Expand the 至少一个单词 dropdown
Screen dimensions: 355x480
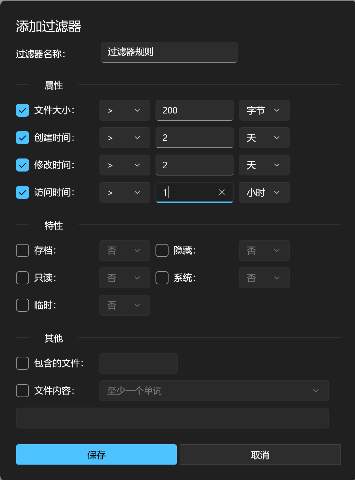point(214,391)
